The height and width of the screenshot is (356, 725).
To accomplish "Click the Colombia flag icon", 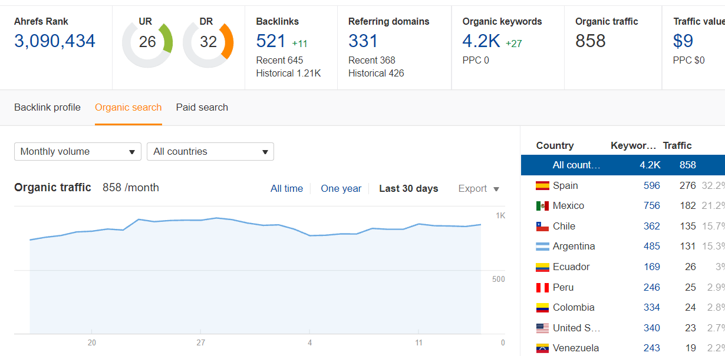I will pyautogui.click(x=542, y=308).
